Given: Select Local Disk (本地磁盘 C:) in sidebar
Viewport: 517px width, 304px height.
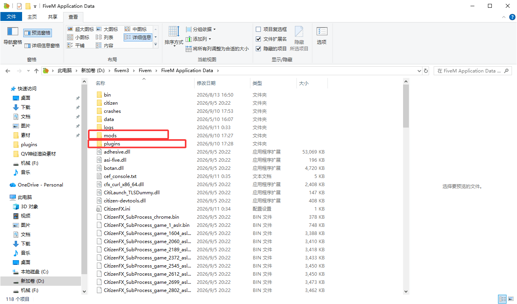Looking at the screenshot, I should tap(34, 272).
